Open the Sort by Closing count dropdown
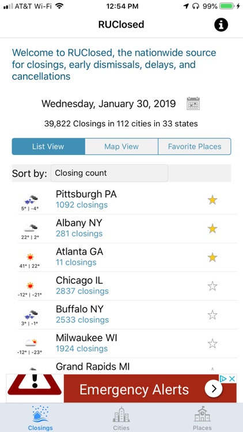The image size is (243, 432). [109, 173]
